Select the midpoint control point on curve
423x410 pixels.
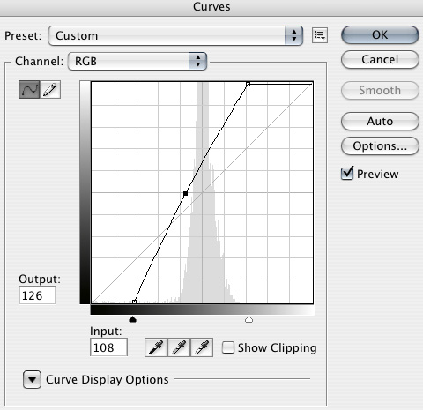185,193
